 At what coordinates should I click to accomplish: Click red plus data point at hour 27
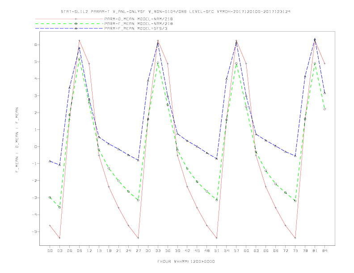pyautogui.click(x=138, y=238)
